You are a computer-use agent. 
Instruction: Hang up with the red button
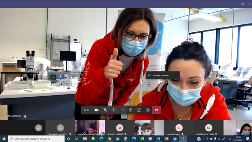point(156,110)
